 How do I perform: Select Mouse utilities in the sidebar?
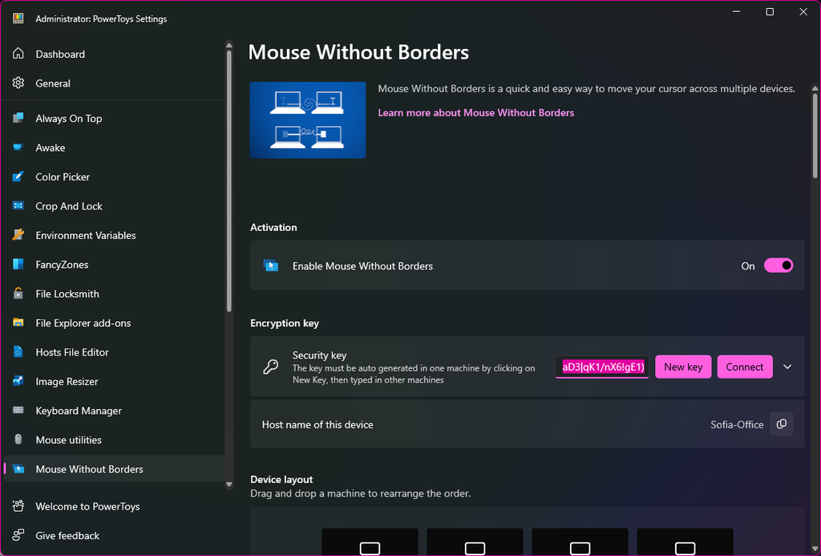68,440
